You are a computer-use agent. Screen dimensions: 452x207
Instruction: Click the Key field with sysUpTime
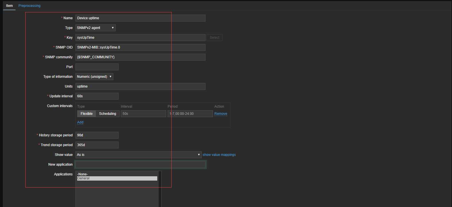coord(140,38)
